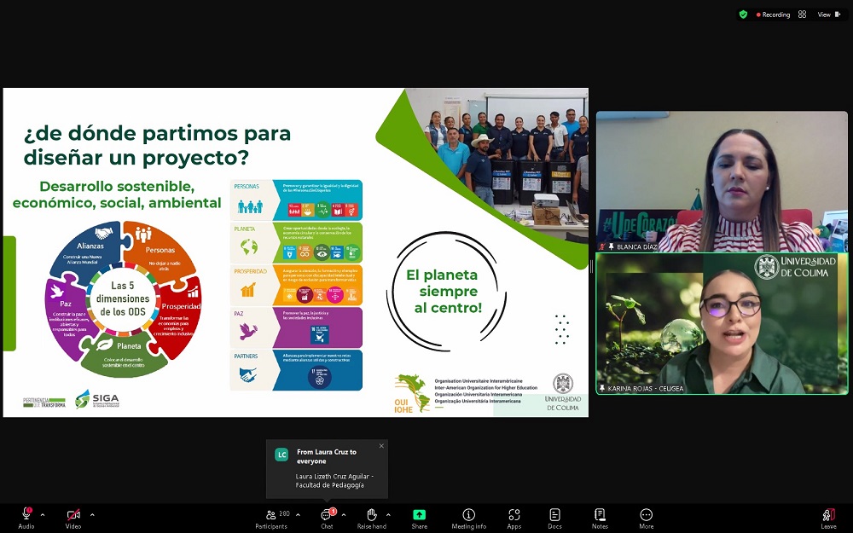
Task: Expand the chevron next to Participants
Action: 297,514
